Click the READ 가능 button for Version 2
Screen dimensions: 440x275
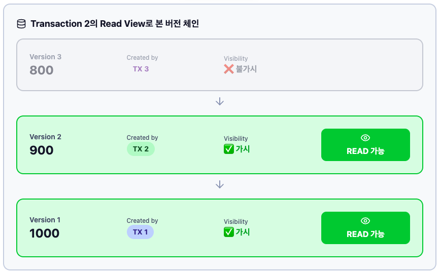click(x=365, y=145)
